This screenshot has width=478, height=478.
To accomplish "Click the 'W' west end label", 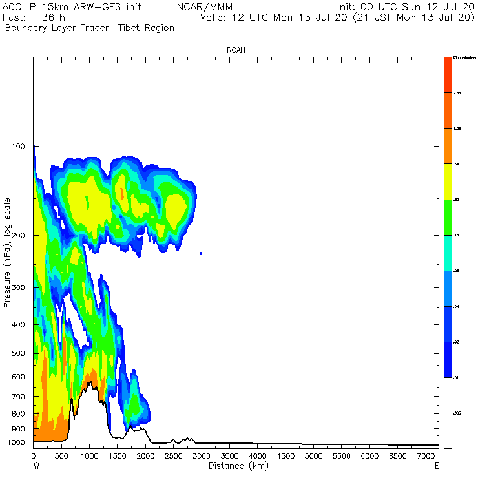I will [x=36, y=466].
